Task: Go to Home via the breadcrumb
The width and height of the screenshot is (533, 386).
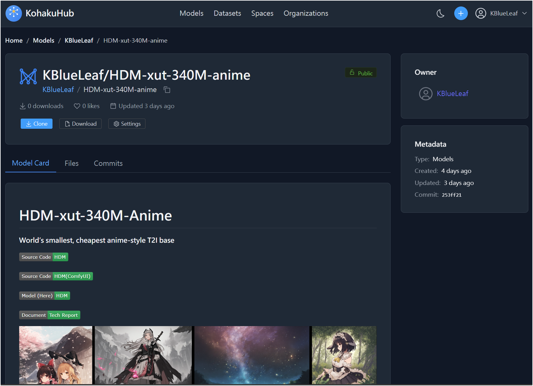Action: (14, 40)
